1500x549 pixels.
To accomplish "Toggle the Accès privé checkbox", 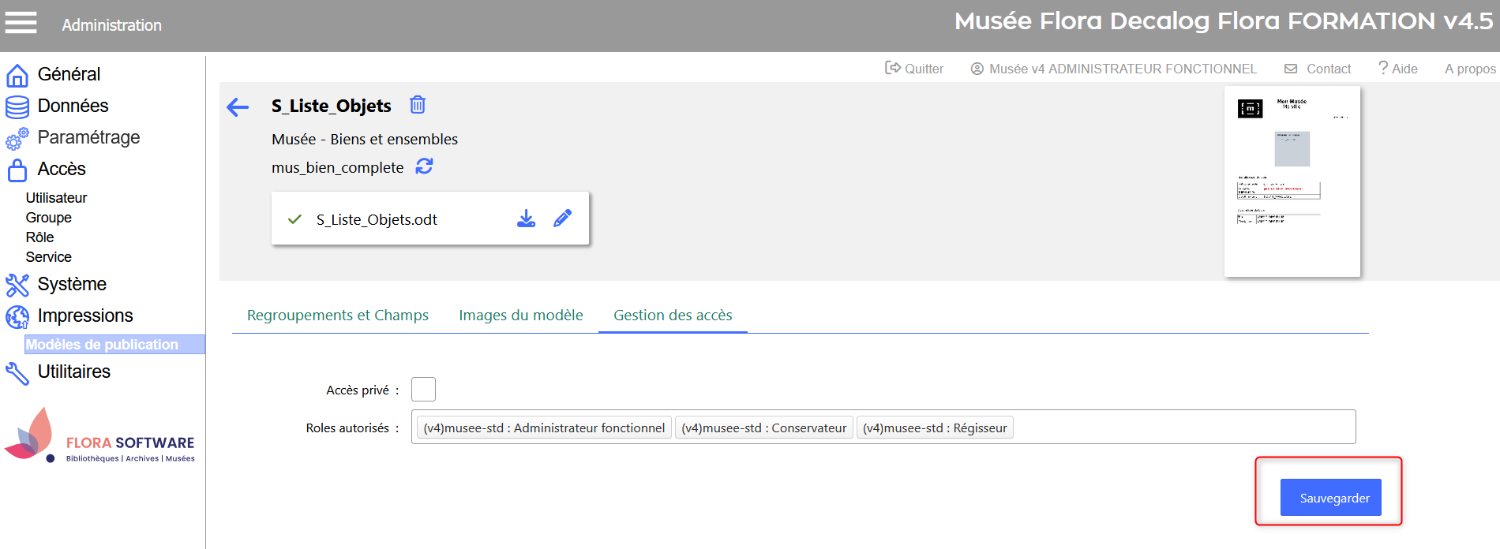I will pos(423,390).
